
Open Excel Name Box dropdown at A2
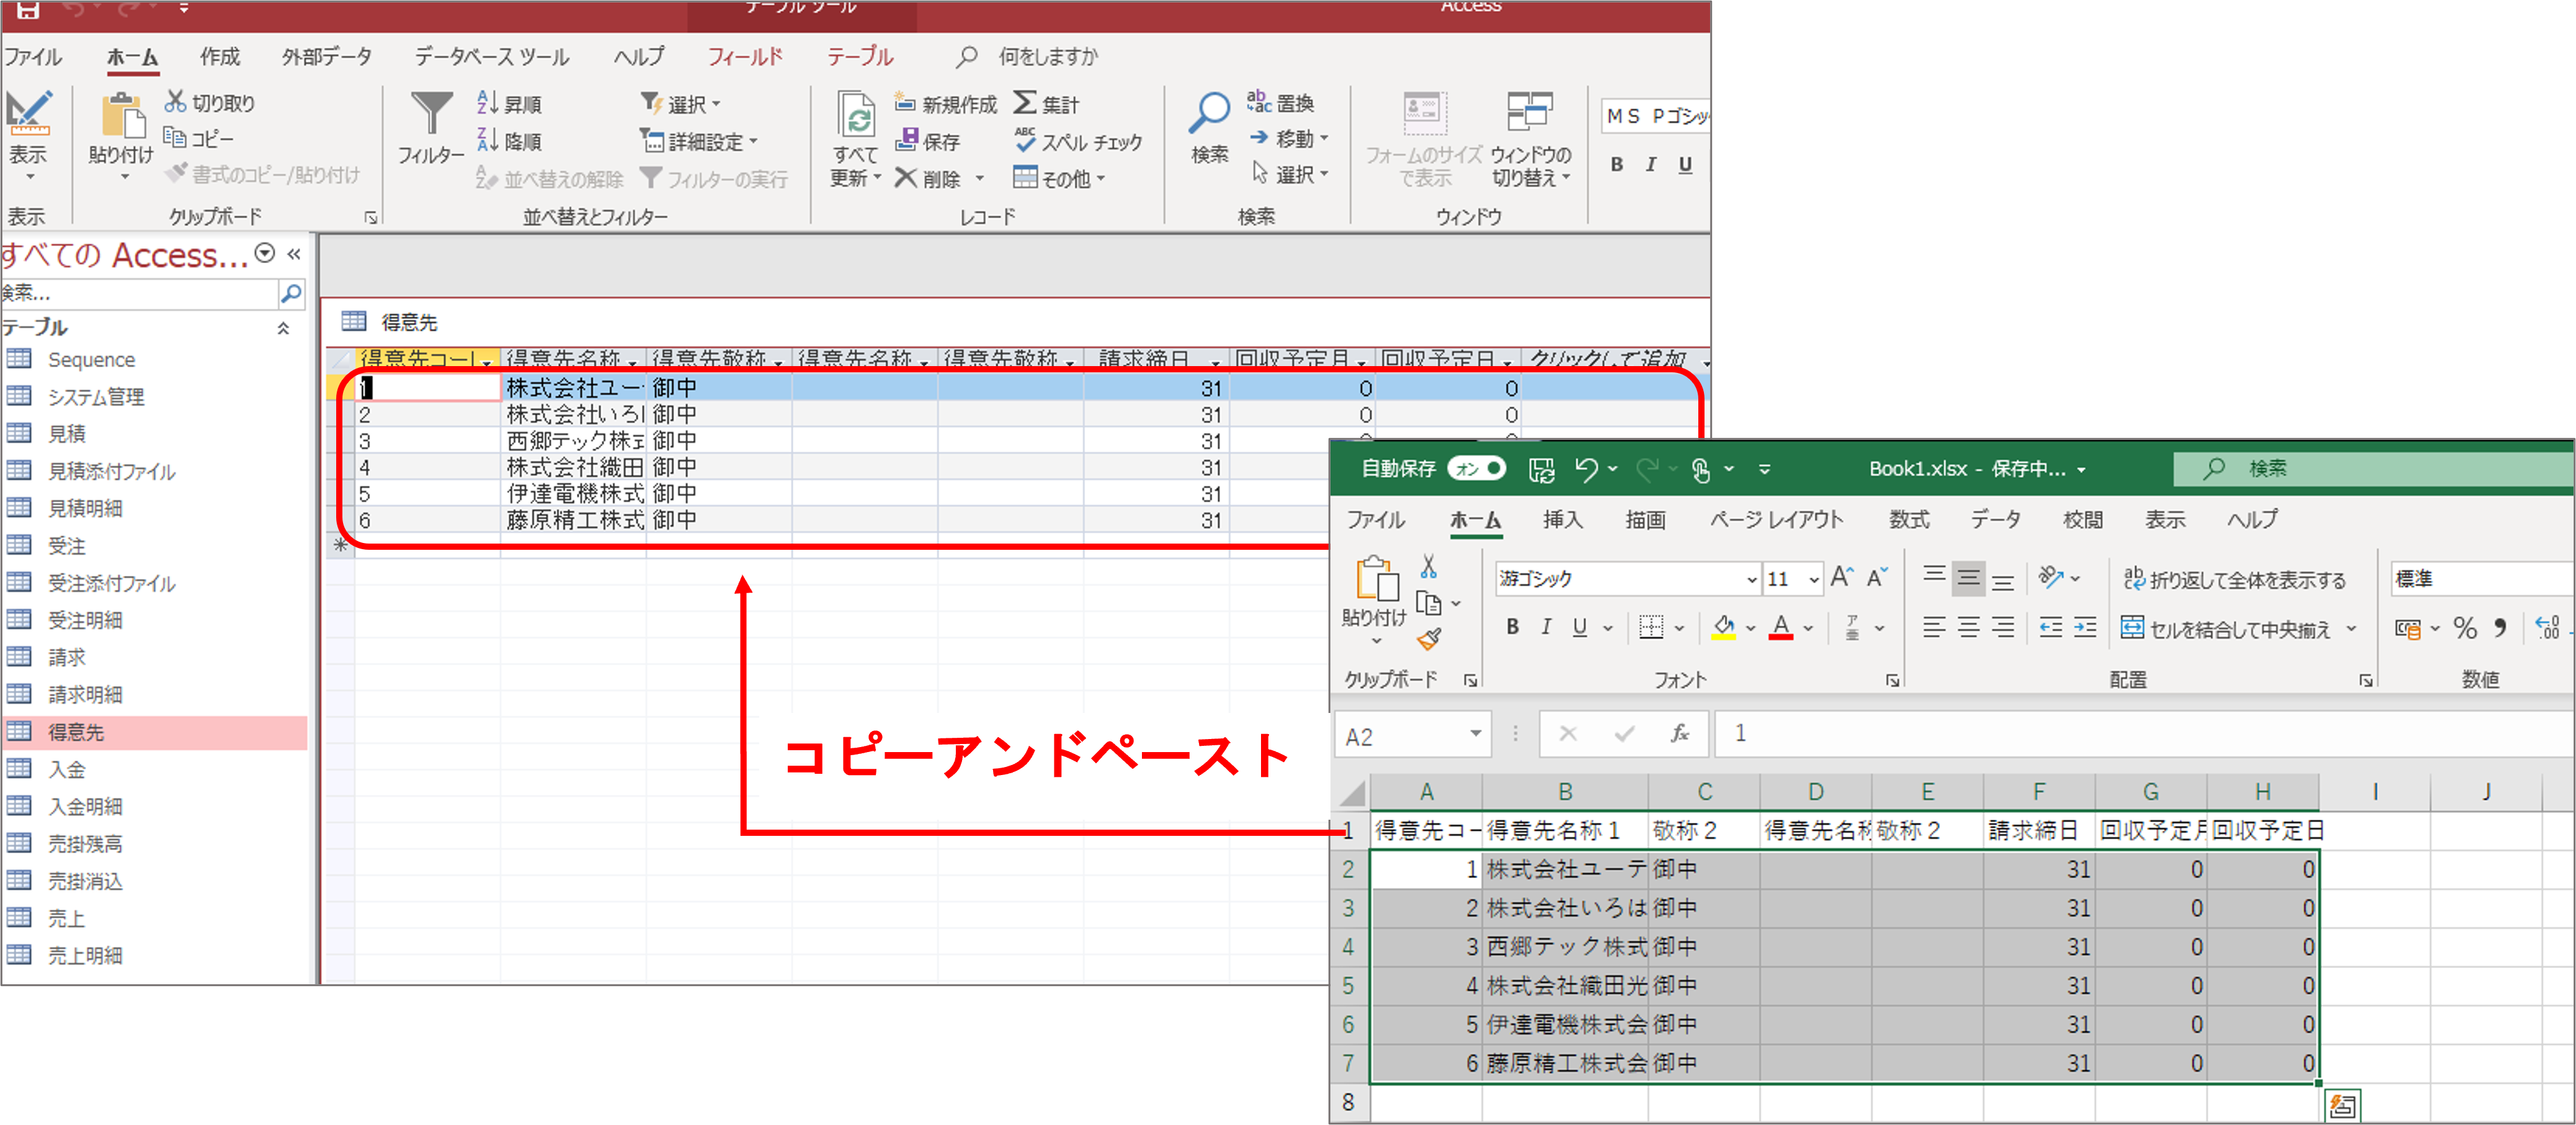(x=1475, y=734)
